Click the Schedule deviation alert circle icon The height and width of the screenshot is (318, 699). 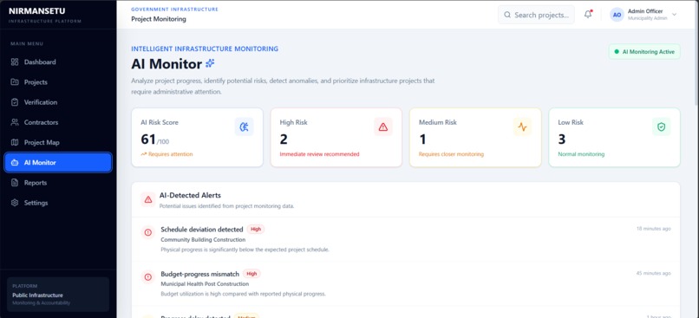148,232
